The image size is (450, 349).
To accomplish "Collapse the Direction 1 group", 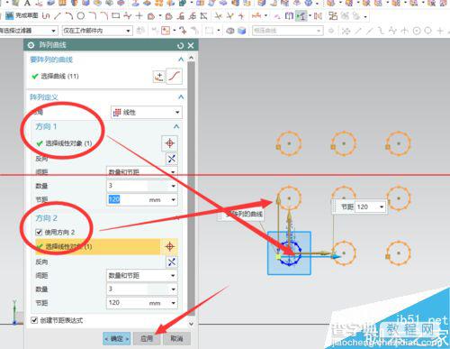I will pyautogui.click(x=176, y=126).
